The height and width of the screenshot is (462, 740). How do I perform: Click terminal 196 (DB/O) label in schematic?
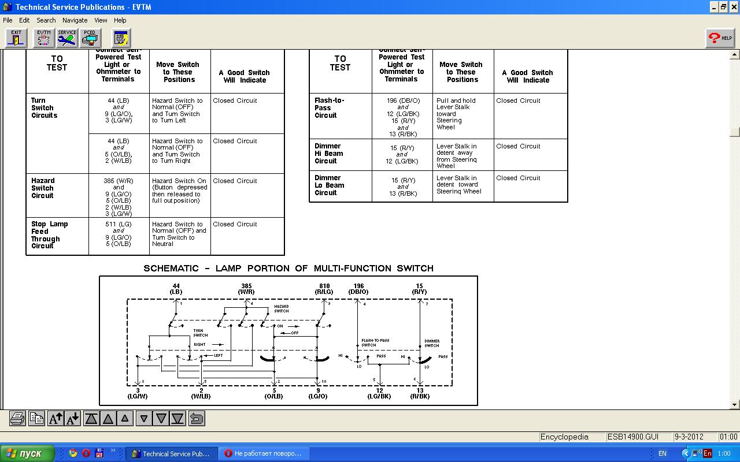[358, 289]
